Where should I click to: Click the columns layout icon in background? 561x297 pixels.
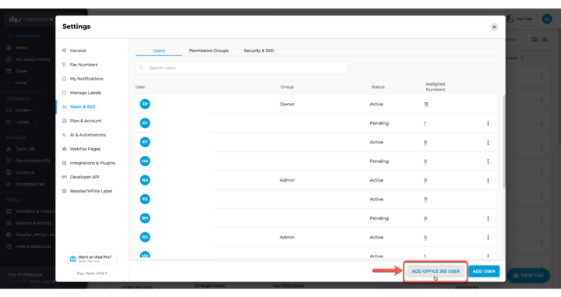pyautogui.click(x=534, y=40)
